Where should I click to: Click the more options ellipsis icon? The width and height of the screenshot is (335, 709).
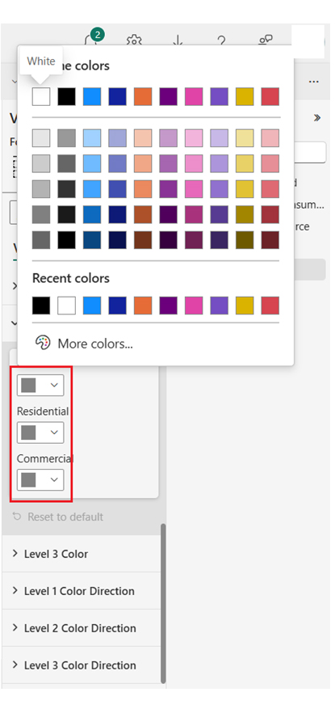[x=313, y=82]
